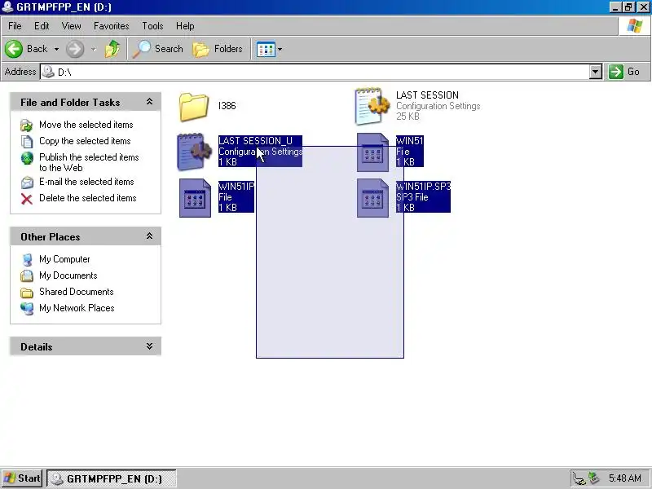The image size is (652, 489).
Task: Click the Copy items page icon
Action: coord(27,141)
